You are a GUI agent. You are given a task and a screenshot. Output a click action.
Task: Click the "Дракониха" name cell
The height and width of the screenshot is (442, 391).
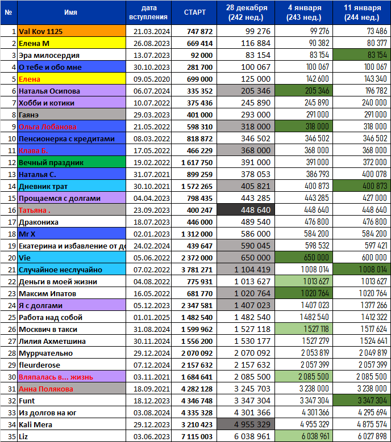click(x=72, y=222)
